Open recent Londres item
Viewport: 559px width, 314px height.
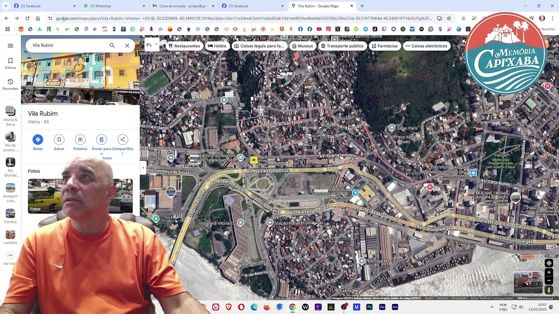coord(10,237)
